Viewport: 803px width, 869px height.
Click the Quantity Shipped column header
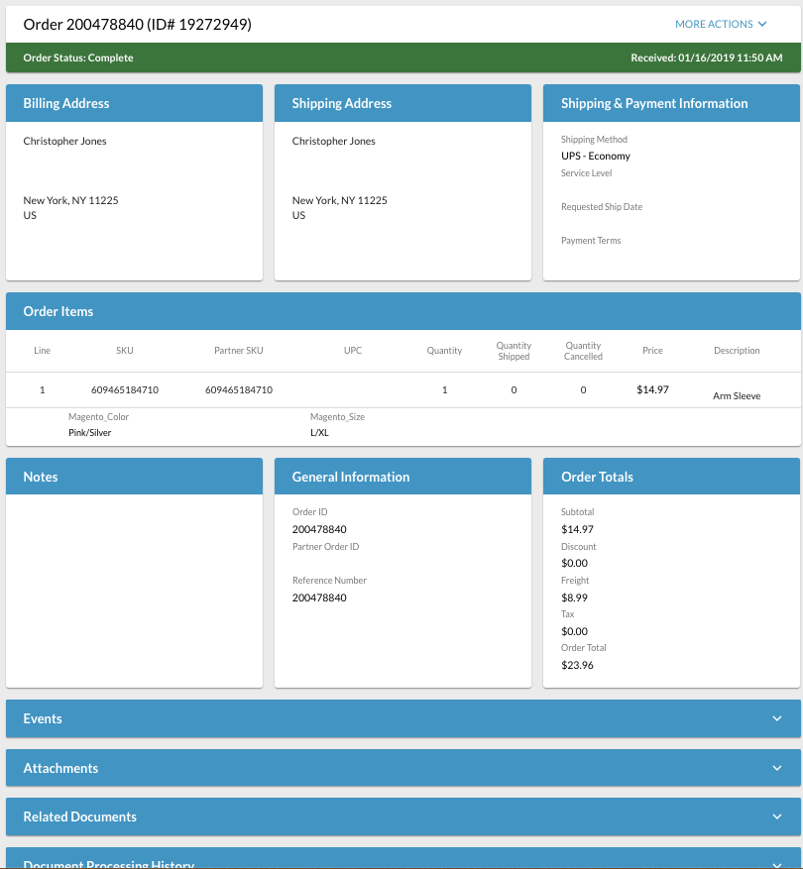pos(514,351)
